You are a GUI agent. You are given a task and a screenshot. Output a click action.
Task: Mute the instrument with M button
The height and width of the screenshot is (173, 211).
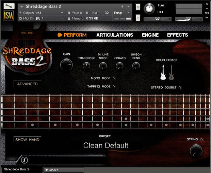click(138, 18)
